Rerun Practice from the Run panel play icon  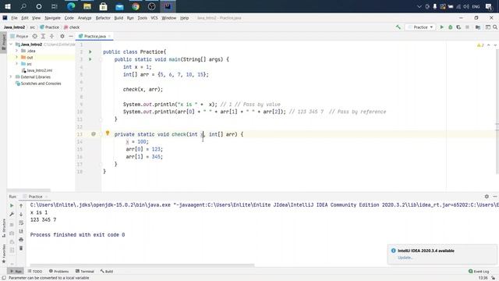[x=12, y=206]
